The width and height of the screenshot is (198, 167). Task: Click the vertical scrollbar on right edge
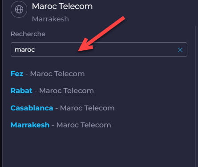pos(196,96)
